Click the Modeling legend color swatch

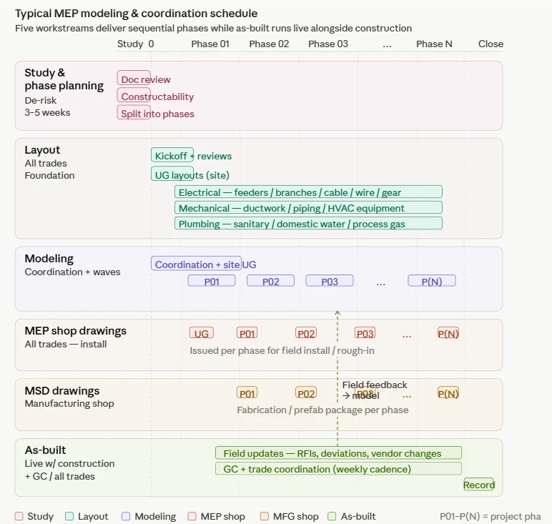(126, 516)
